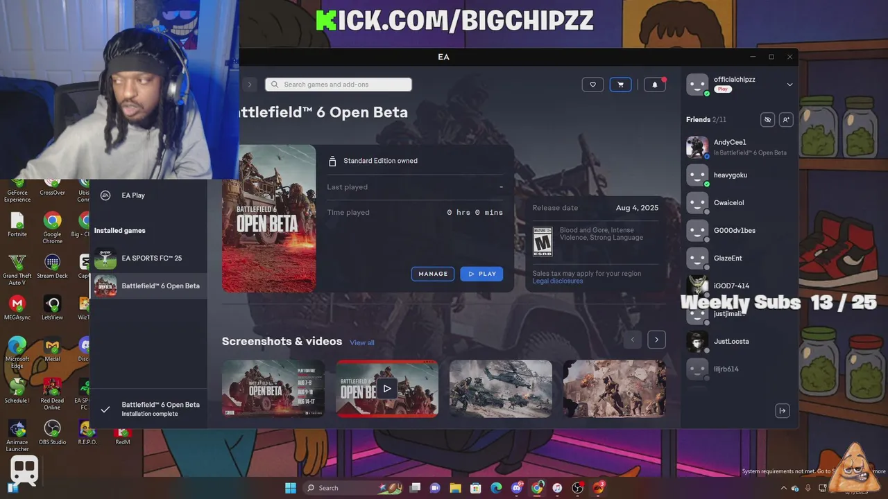Open the Open Beta dates screenshot thumbnail
Image resolution: width=888 pixels, height=499 pixels.
coord(273,388)
